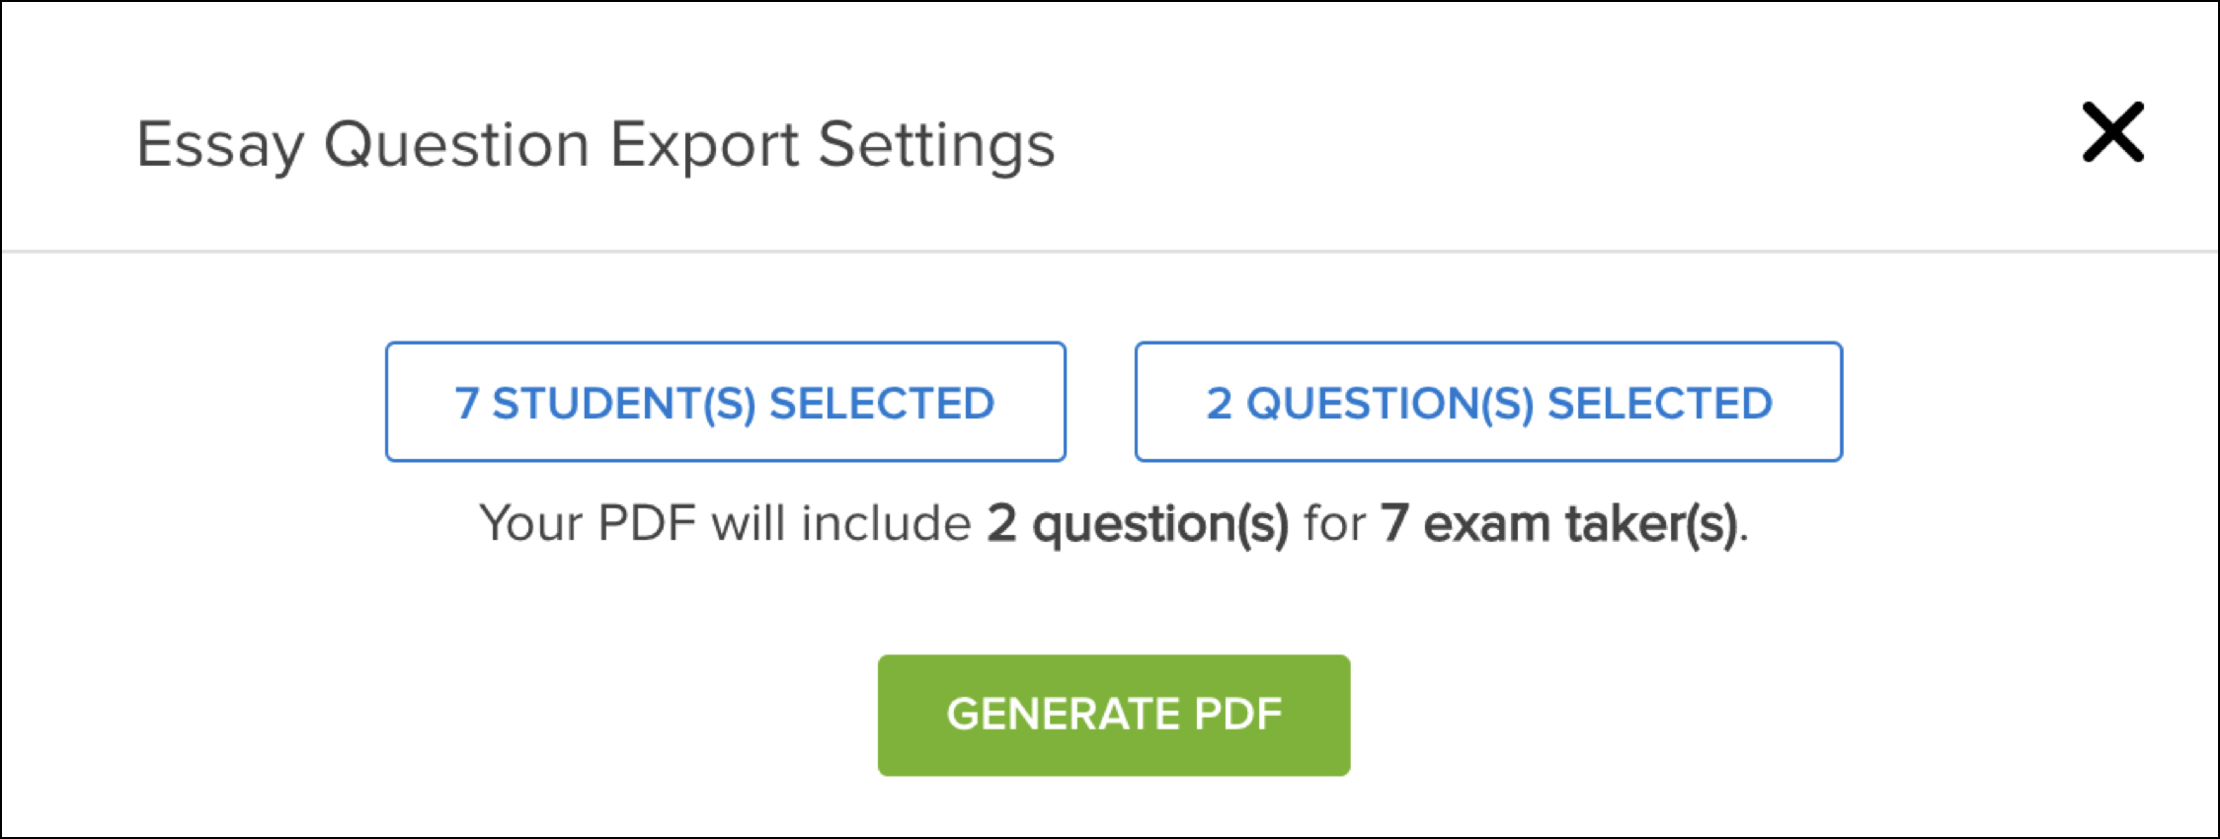Viewport: 2220px width, 839px height.
Task: Click the bold 7 exam taker(s) text
Action: pyautogui.click(x=1559, y=523)
